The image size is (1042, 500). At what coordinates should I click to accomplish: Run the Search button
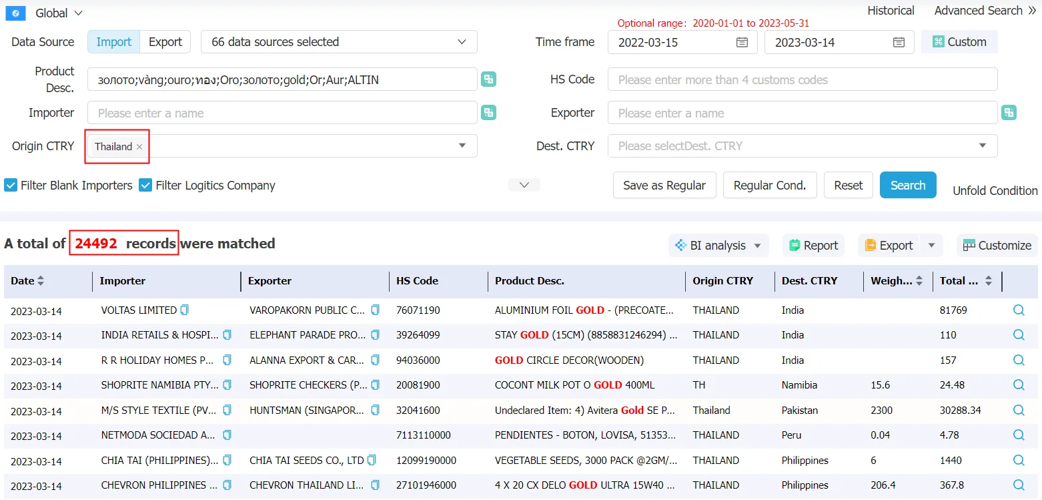click(x=908, y=185)
